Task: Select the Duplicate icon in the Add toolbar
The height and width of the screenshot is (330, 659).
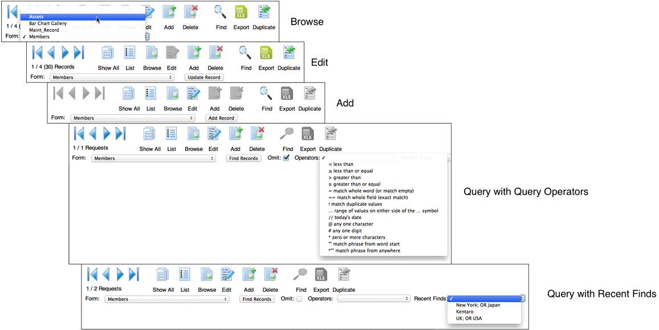Action: point(310,93)
